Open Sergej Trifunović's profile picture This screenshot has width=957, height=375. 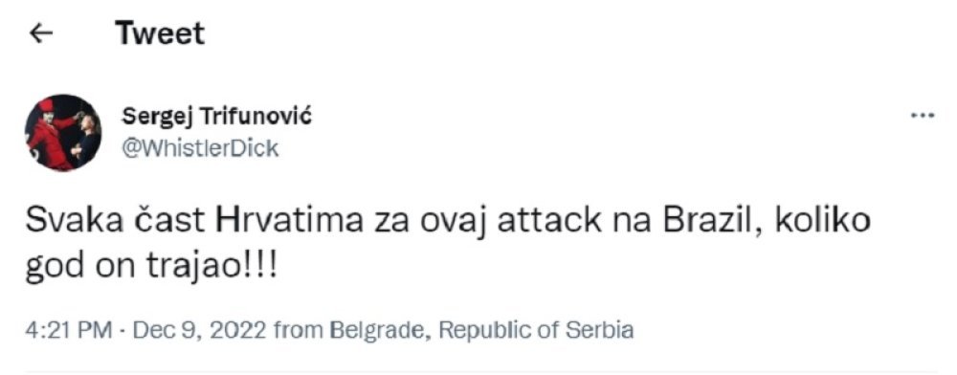(x=63, y=133)
